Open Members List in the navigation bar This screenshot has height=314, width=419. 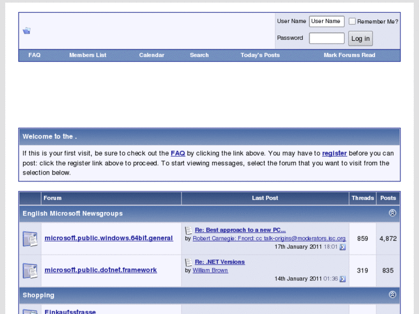(x=88, y=55)
